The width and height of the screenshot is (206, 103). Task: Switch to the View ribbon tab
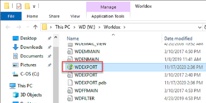[75, 16]
